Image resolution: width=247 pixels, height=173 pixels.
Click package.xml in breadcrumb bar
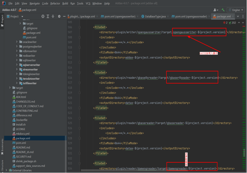(x=27, y=10)
